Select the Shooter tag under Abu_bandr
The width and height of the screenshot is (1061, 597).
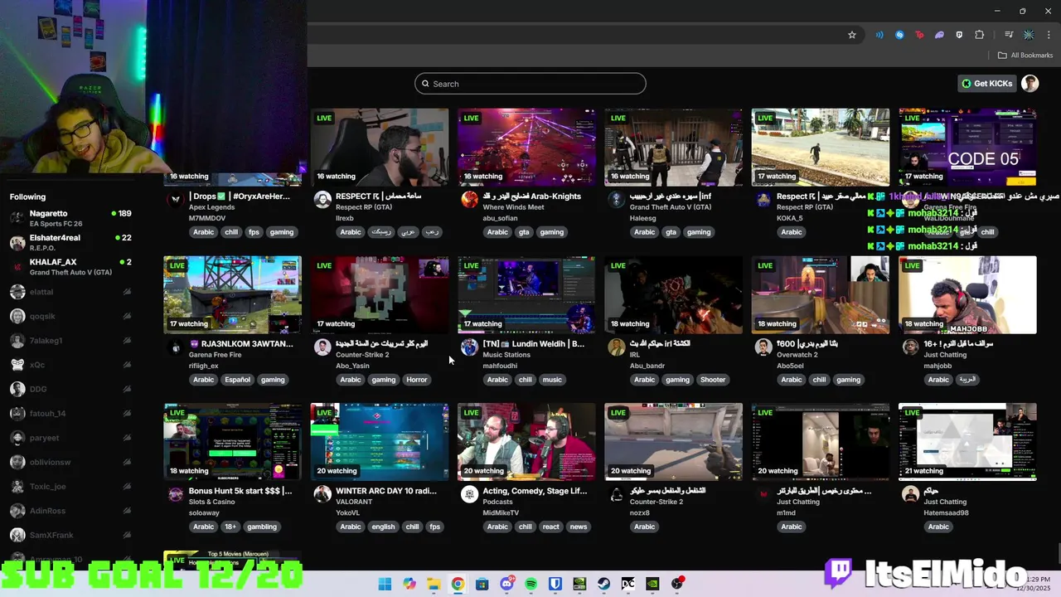(713, 380)
